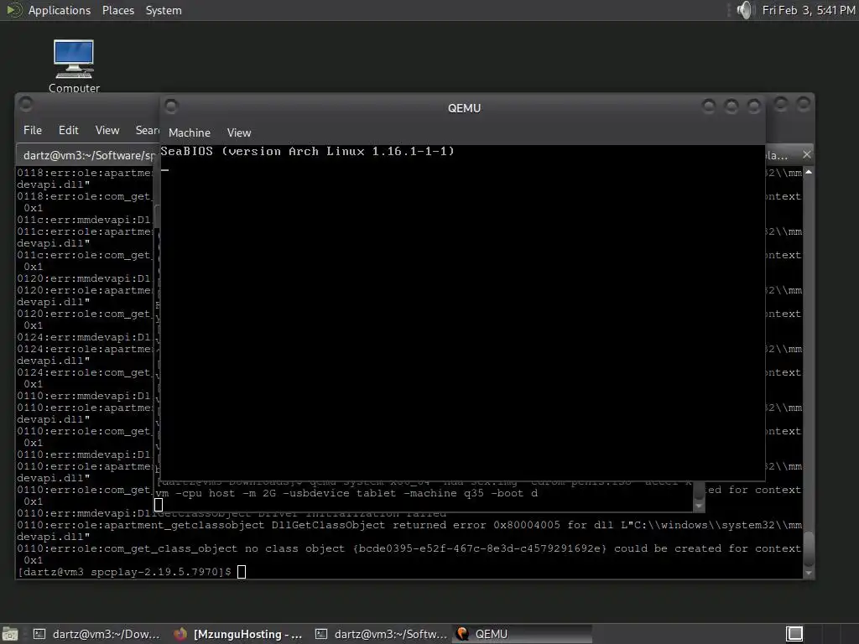Switch to dartz@vm3:~/Softw... taskbar window
The image size is (859, 644).
(x=382, y=634)
